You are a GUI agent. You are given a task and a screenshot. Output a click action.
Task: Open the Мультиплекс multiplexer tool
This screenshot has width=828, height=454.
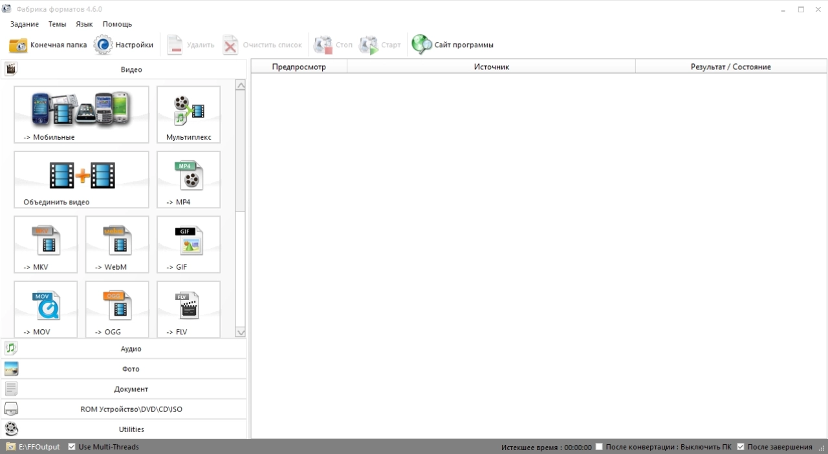[x=188, y=114]
